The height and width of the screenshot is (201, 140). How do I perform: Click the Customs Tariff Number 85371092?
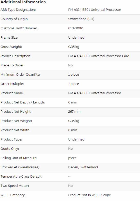point(75,28)
